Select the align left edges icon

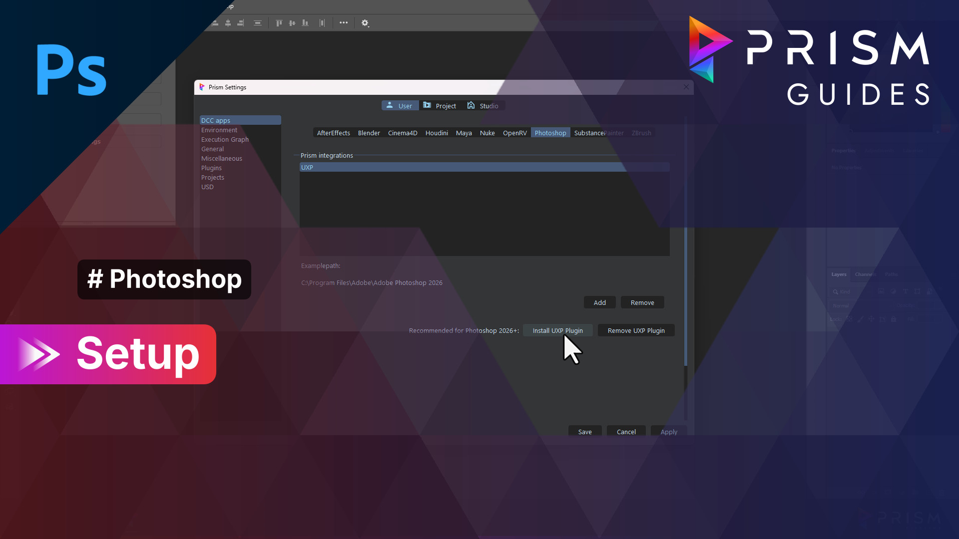pos(215,23)
